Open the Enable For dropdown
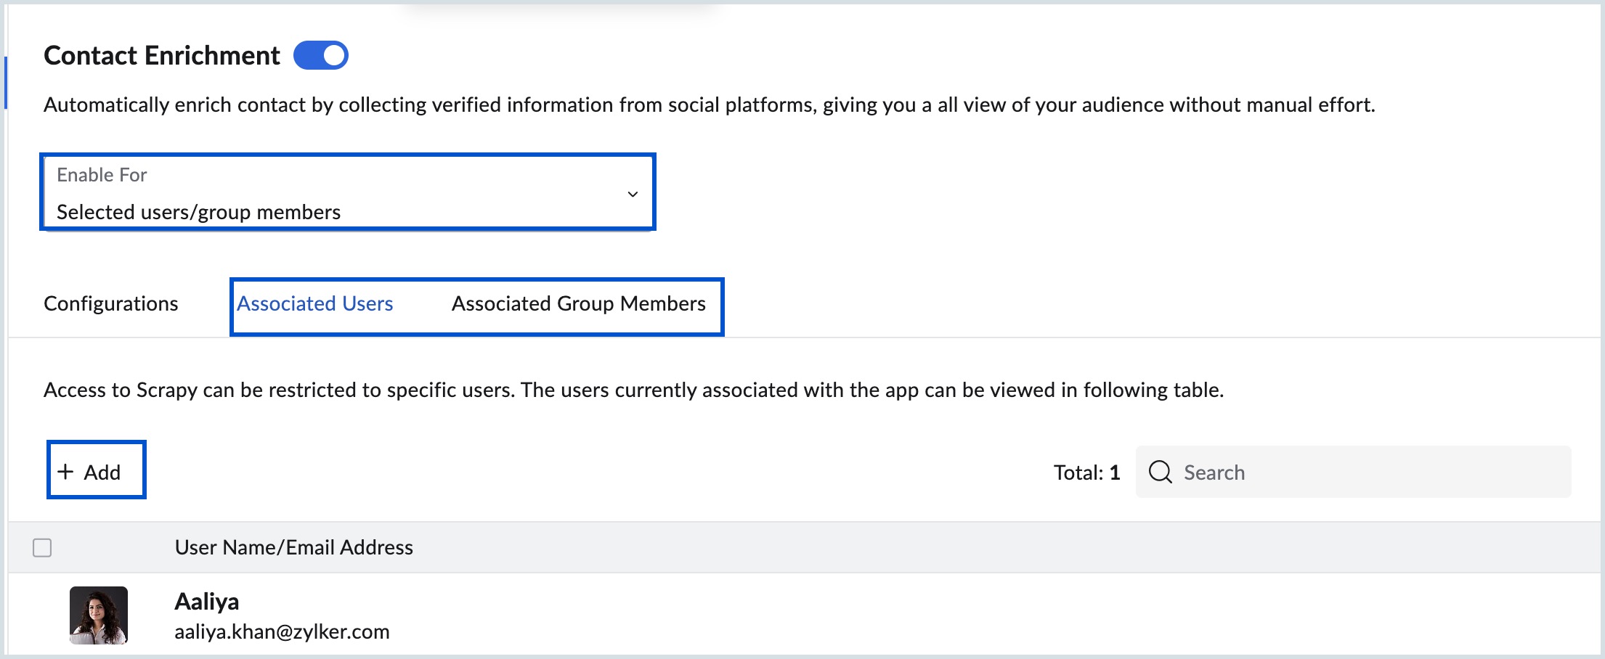This screenshot has width=1605, height=659. pos(347,192)
